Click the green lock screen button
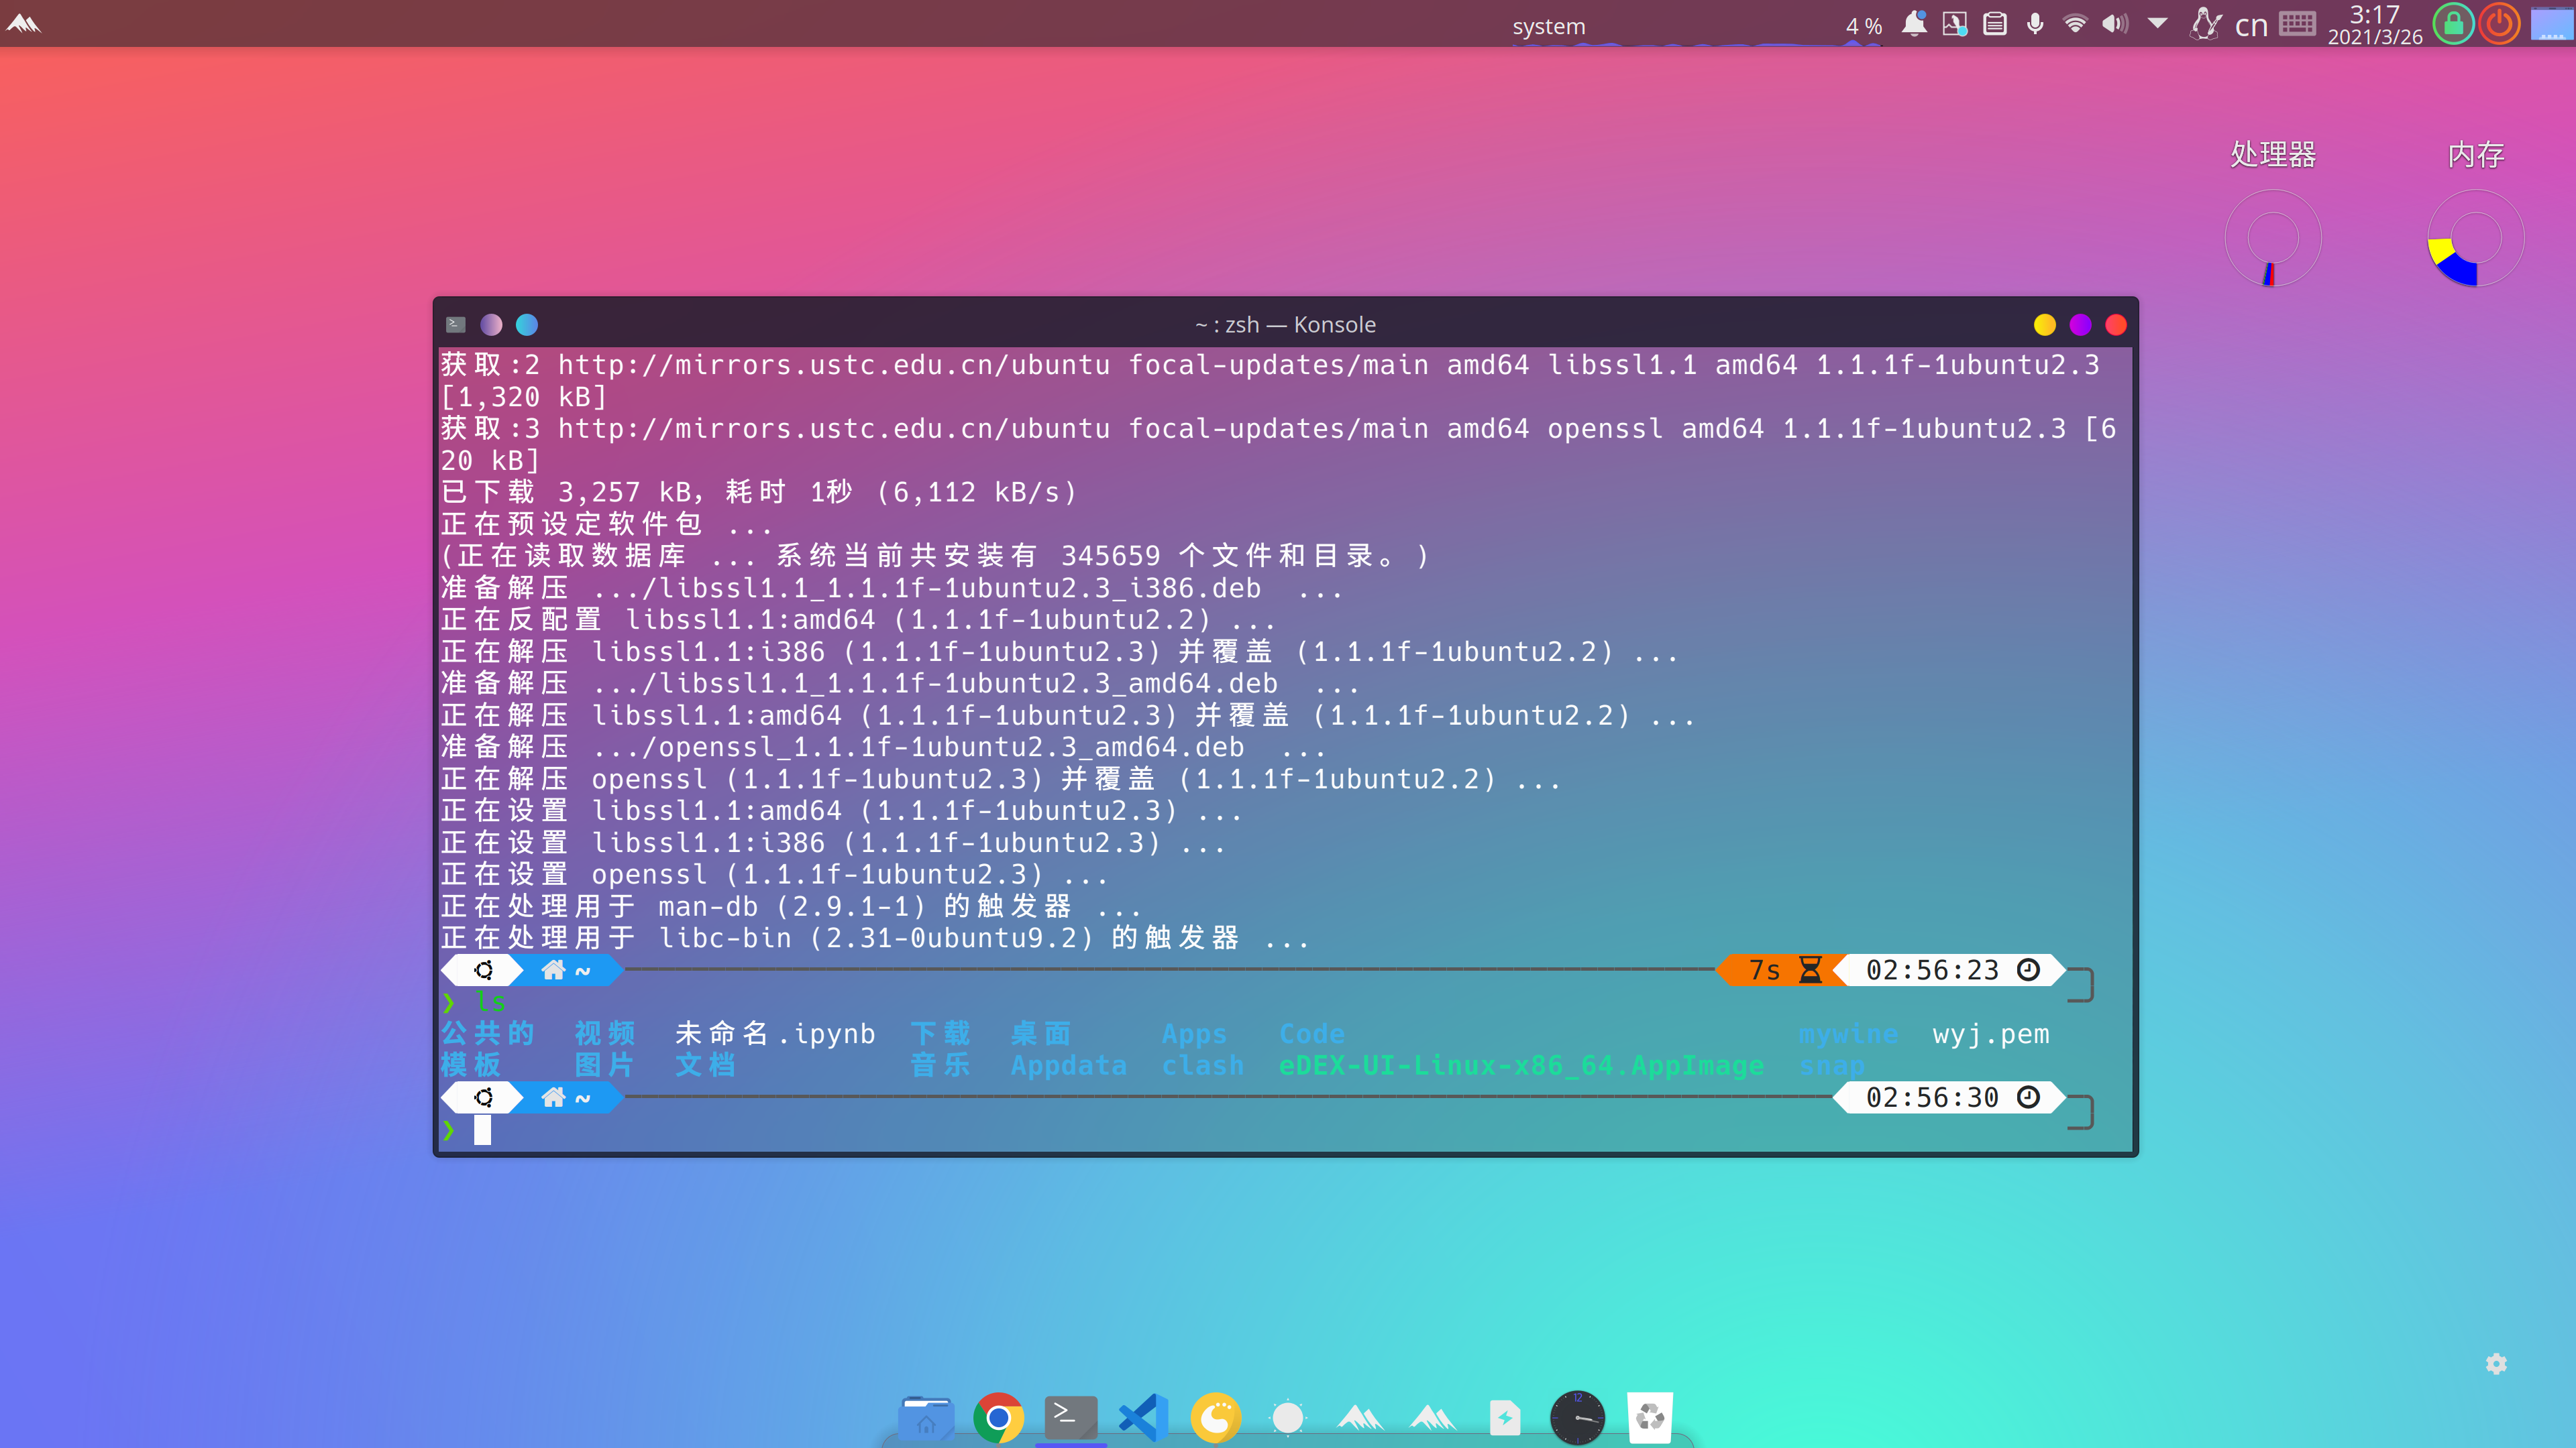The image size is (2576, 1448). [x=2454, y=23]
